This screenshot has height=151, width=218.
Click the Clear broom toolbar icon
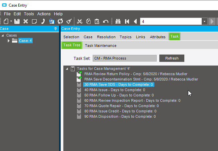[69, 22]
